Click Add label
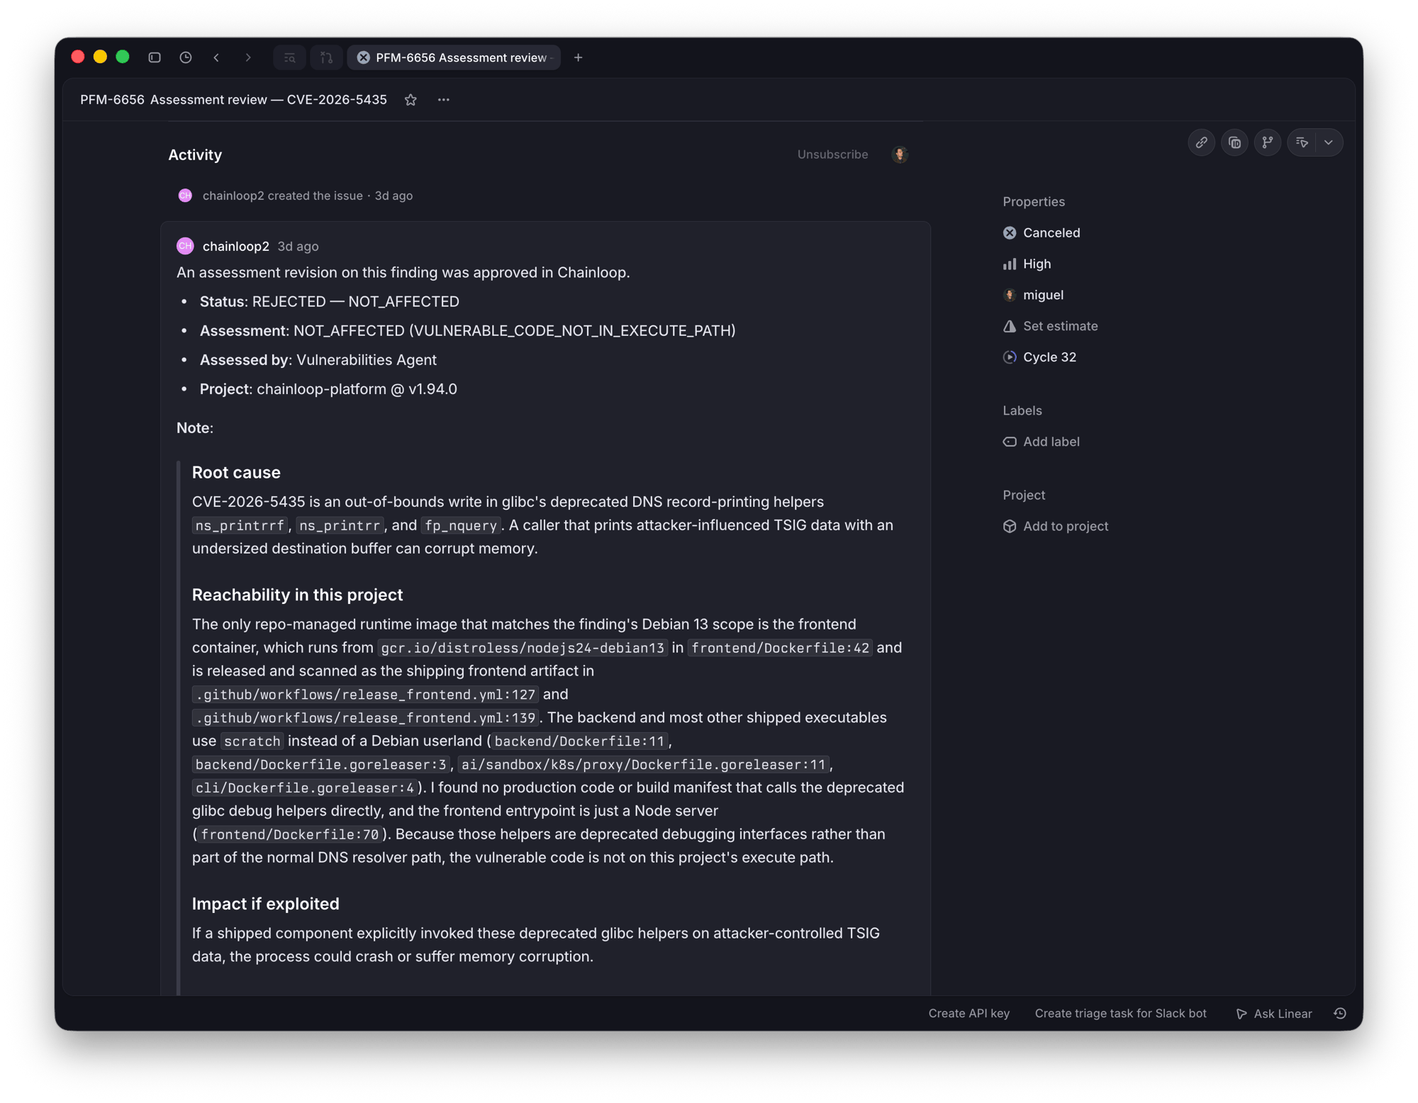 pyautogui.click(x=1041, y=442)
